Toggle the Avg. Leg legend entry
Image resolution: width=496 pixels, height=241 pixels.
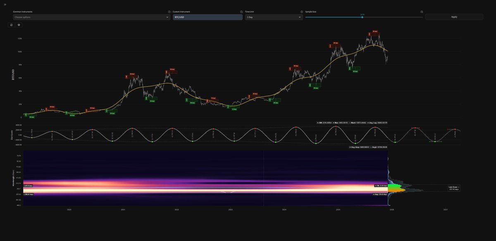(x=377, y=123)
